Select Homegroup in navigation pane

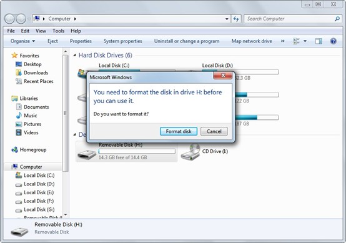pyautogui.click(x=33, y=150)
